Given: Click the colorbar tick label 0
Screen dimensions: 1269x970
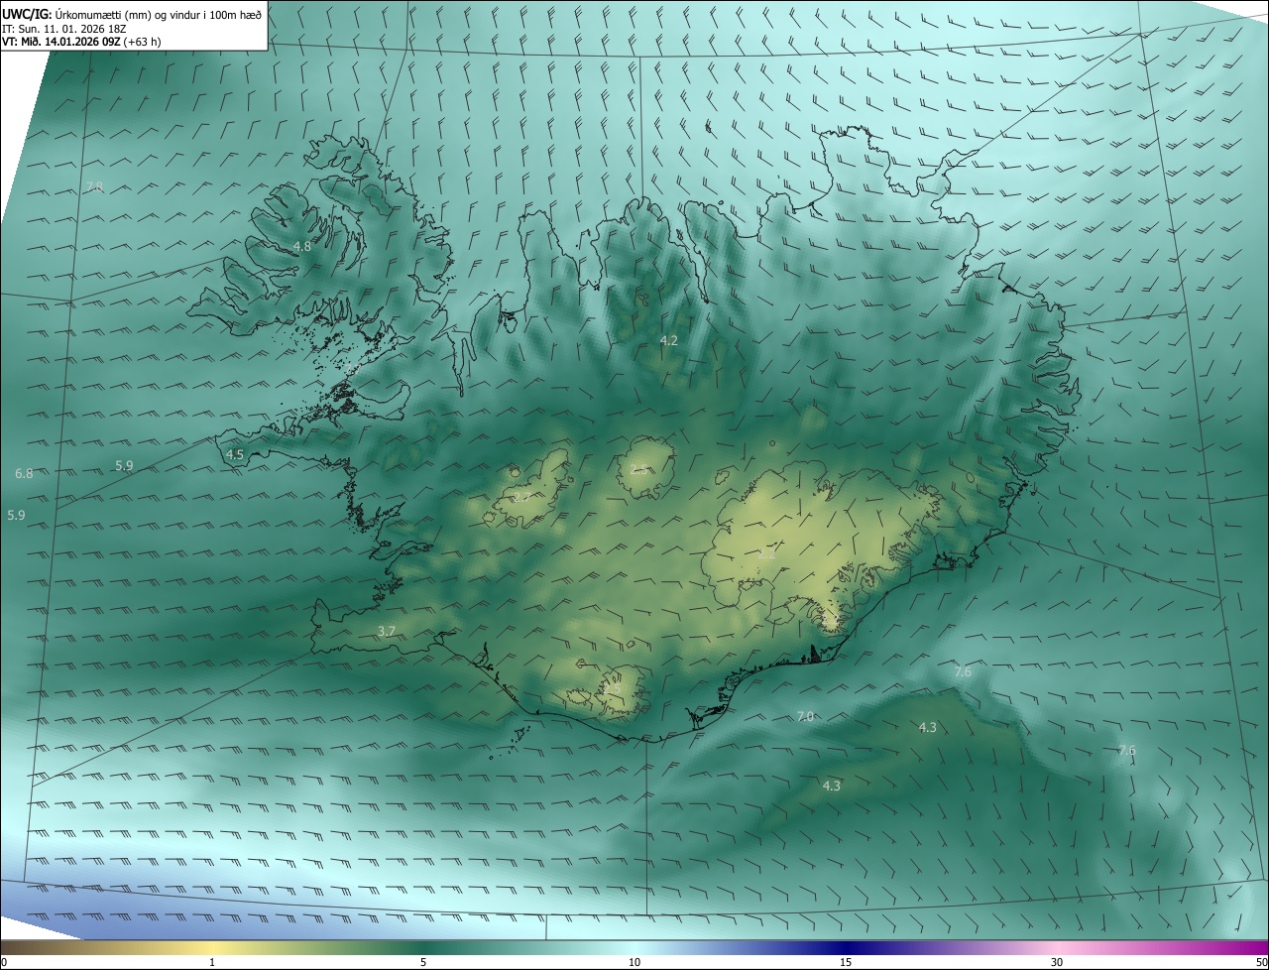Looking at the screenshot, I should [3, 962].
